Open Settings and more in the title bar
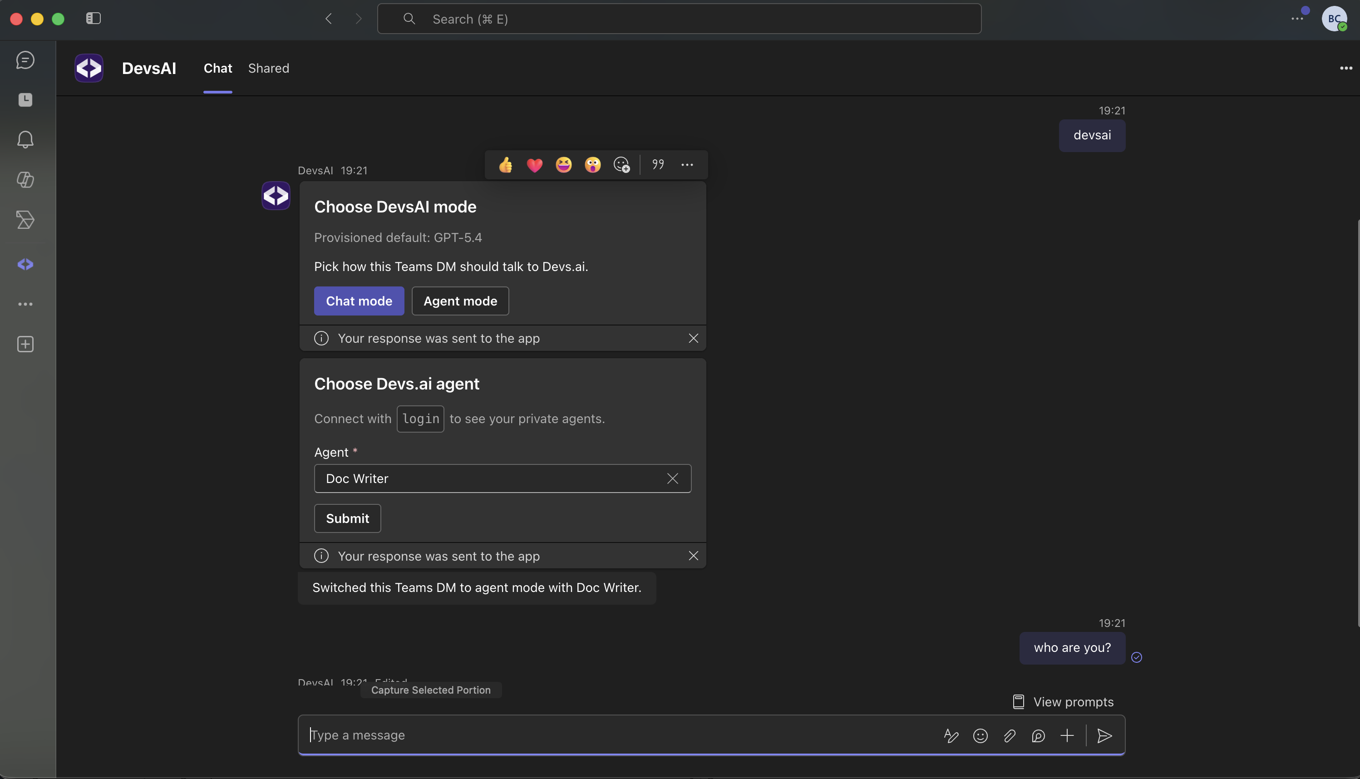The image size is (1360, 779). 1297,19
